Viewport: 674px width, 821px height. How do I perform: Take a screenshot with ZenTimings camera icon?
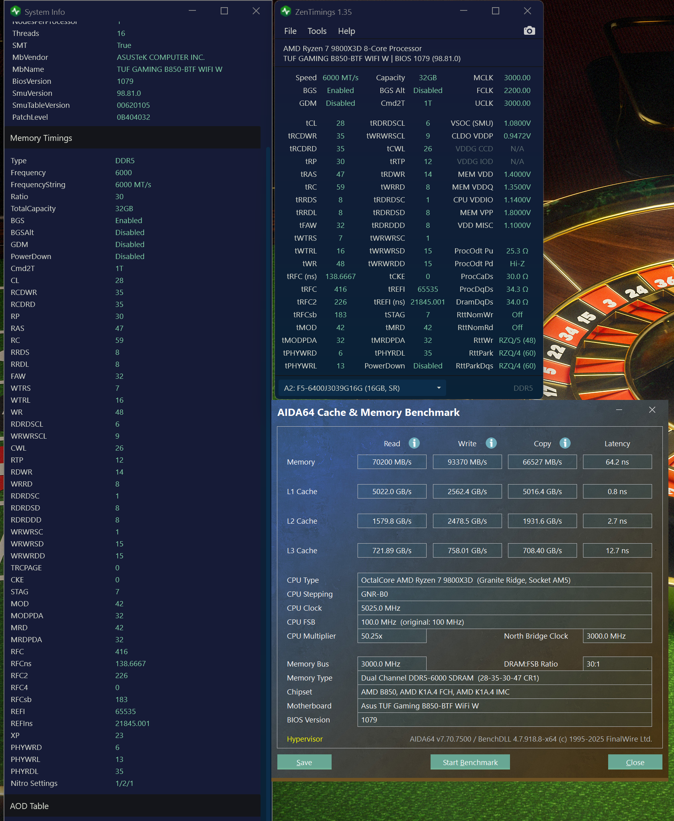[x=529, y=31]
